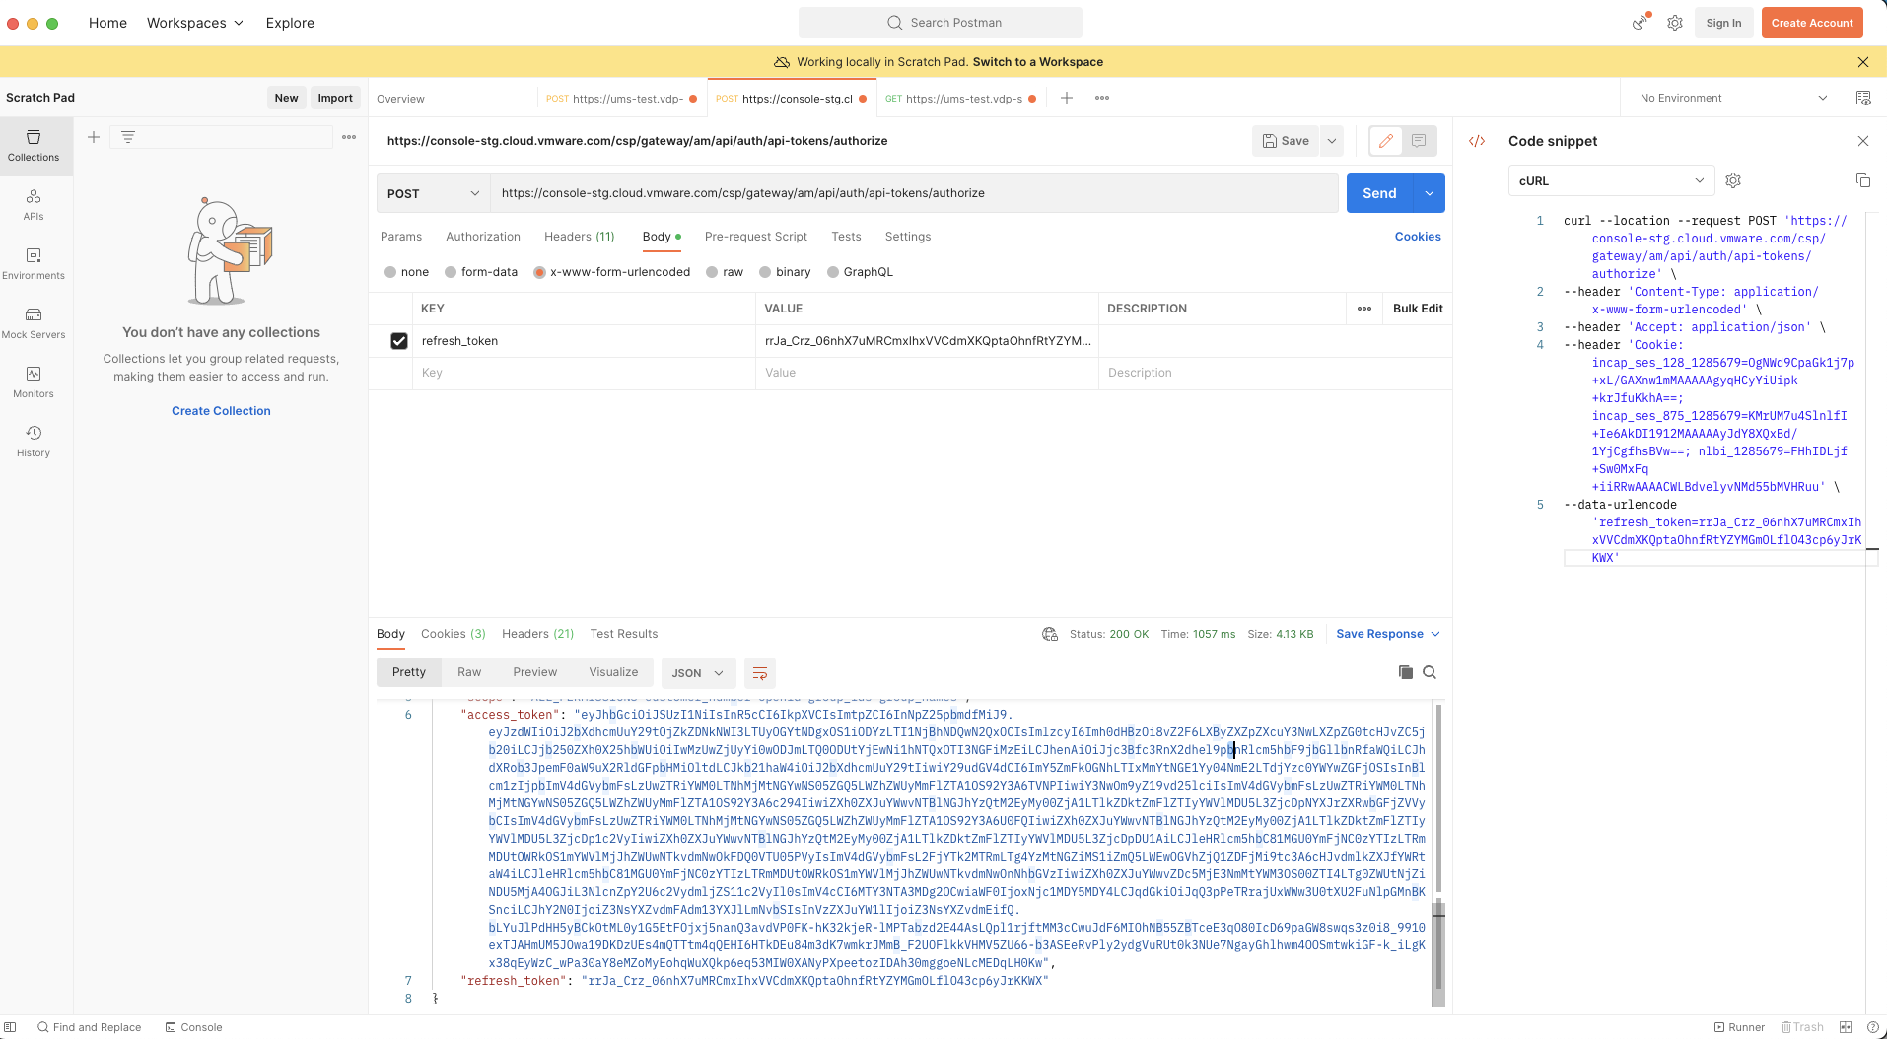Switch to response Cookies (3) tab
This screenshot has width=1887, height=1039.
click(454, 634)
